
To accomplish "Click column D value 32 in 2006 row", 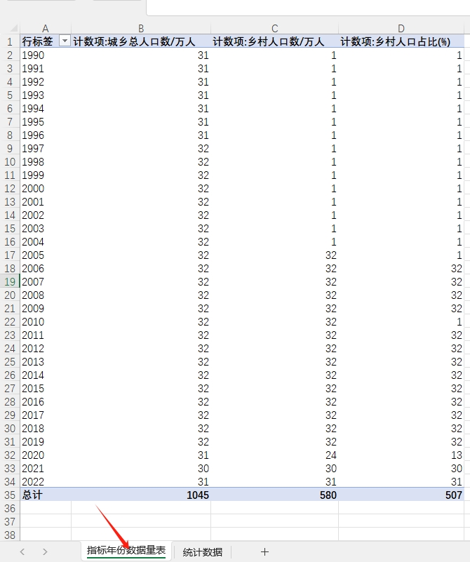I will click(401, 269).
